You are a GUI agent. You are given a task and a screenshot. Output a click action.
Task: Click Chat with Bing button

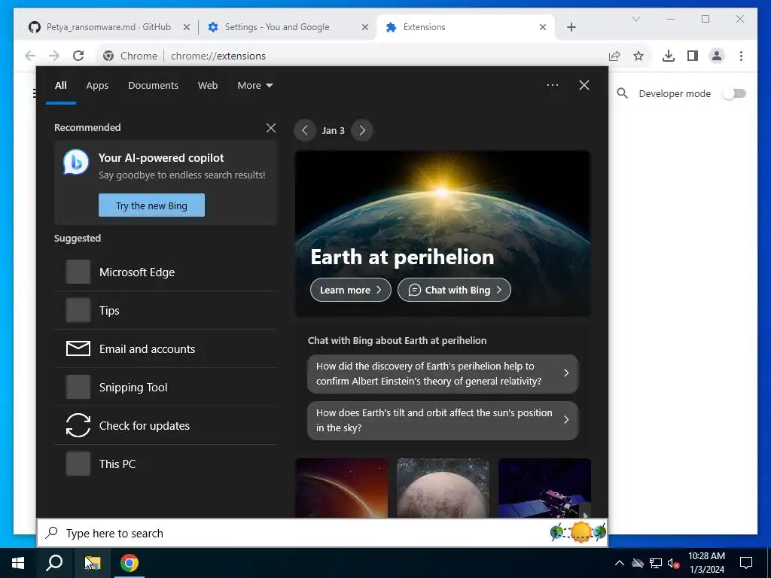pos(454,290)
